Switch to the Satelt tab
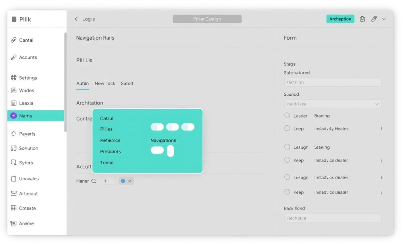This screenshot has width=410, height=246. (127, 83)
